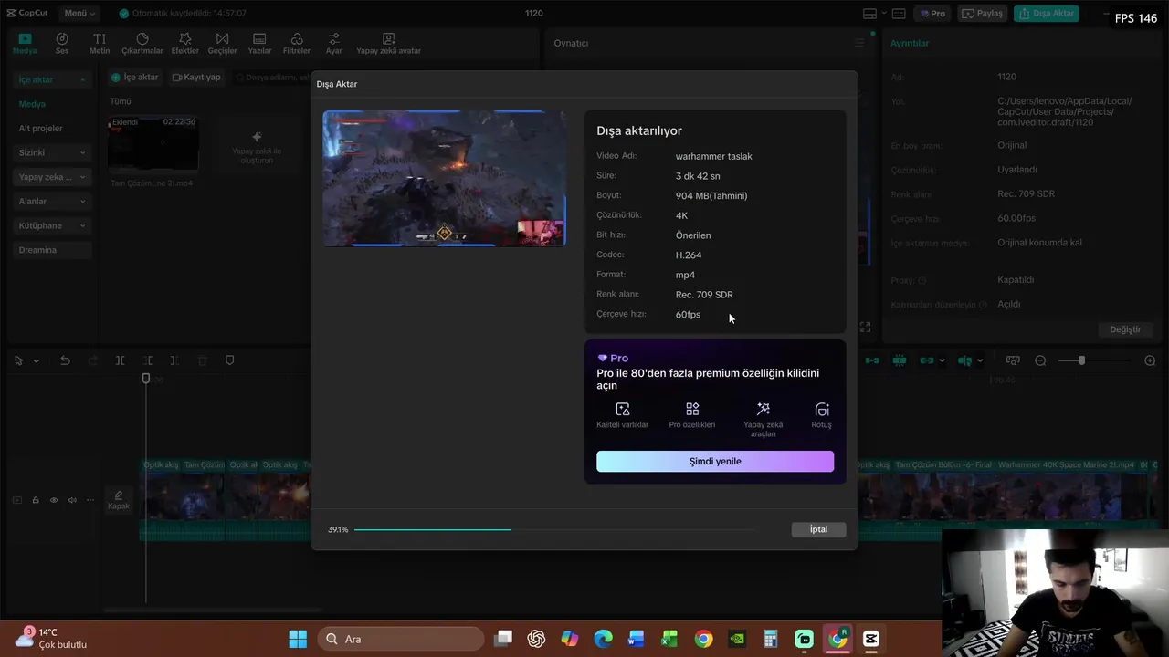1169x657 pixels.
Task: Click the Paylaş share button
Action: point(983,14)
